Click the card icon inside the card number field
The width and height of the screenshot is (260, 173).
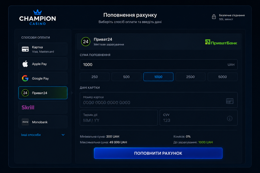(230, 101)
